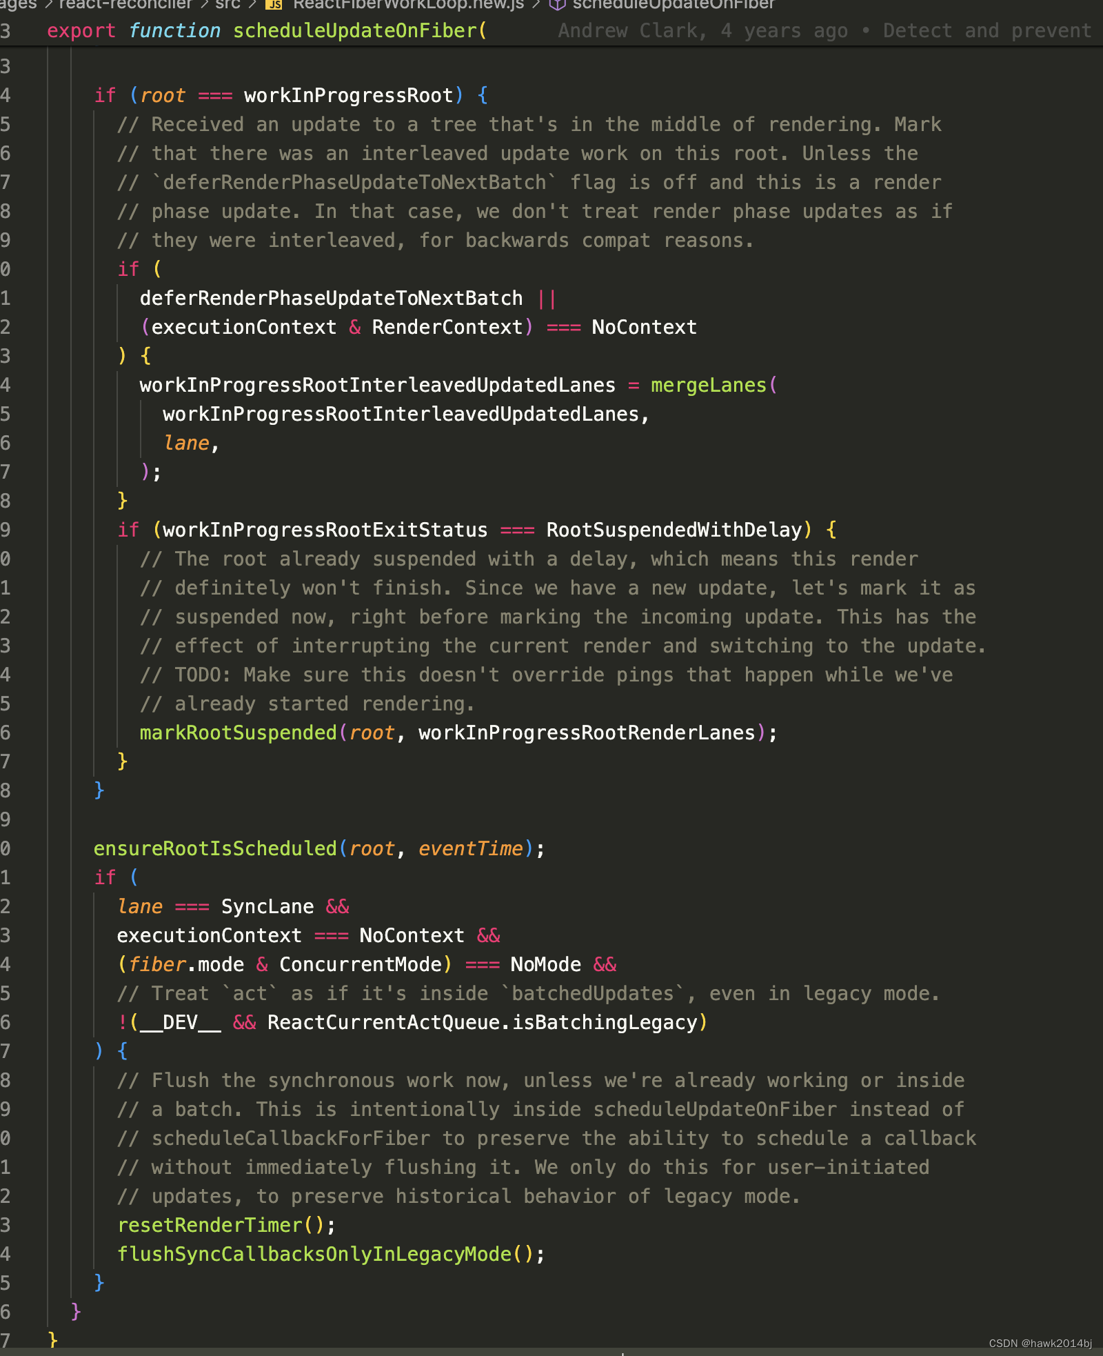Click the comment 'they were interleaved, for backwards compat'

coord(436,240)
